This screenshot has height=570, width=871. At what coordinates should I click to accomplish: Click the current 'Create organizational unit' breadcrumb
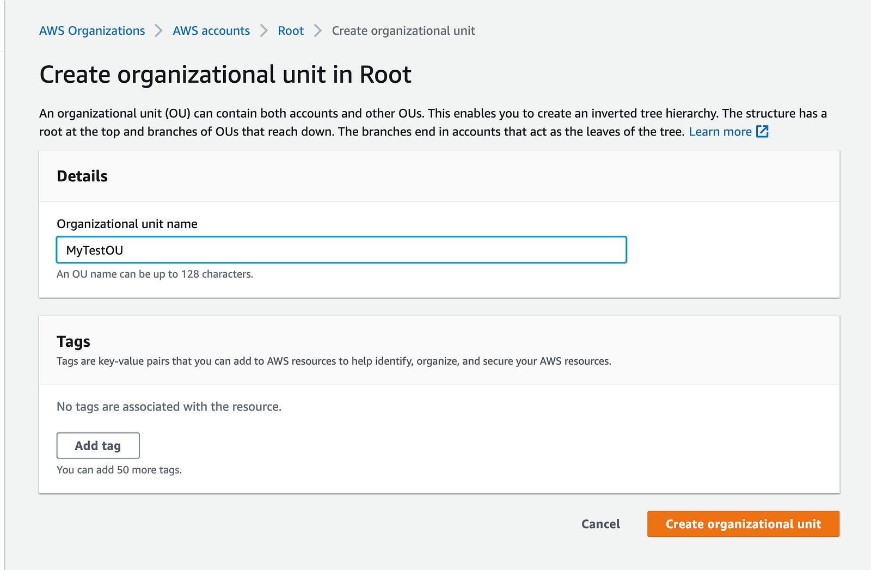point(403,31)
